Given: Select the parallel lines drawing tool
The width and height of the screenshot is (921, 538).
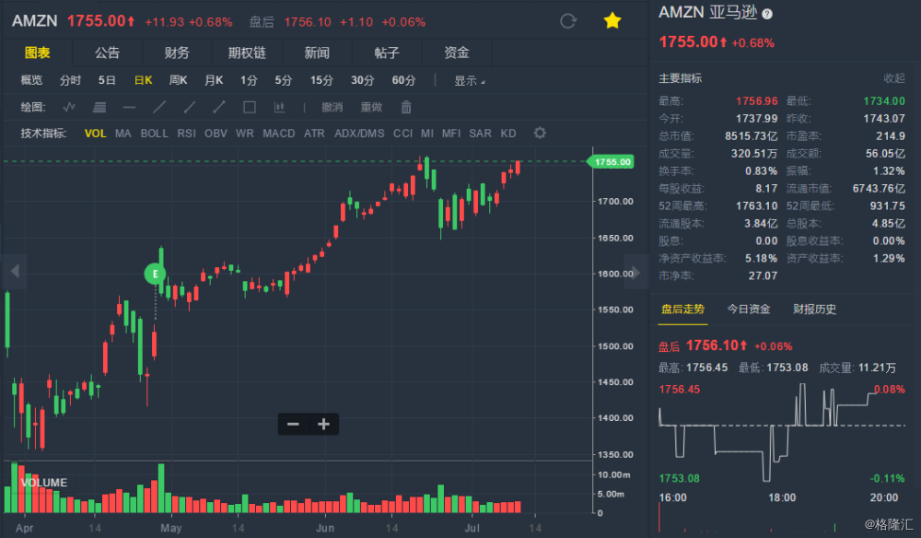Looking at the screenshot, I should (x=99, y=107).
